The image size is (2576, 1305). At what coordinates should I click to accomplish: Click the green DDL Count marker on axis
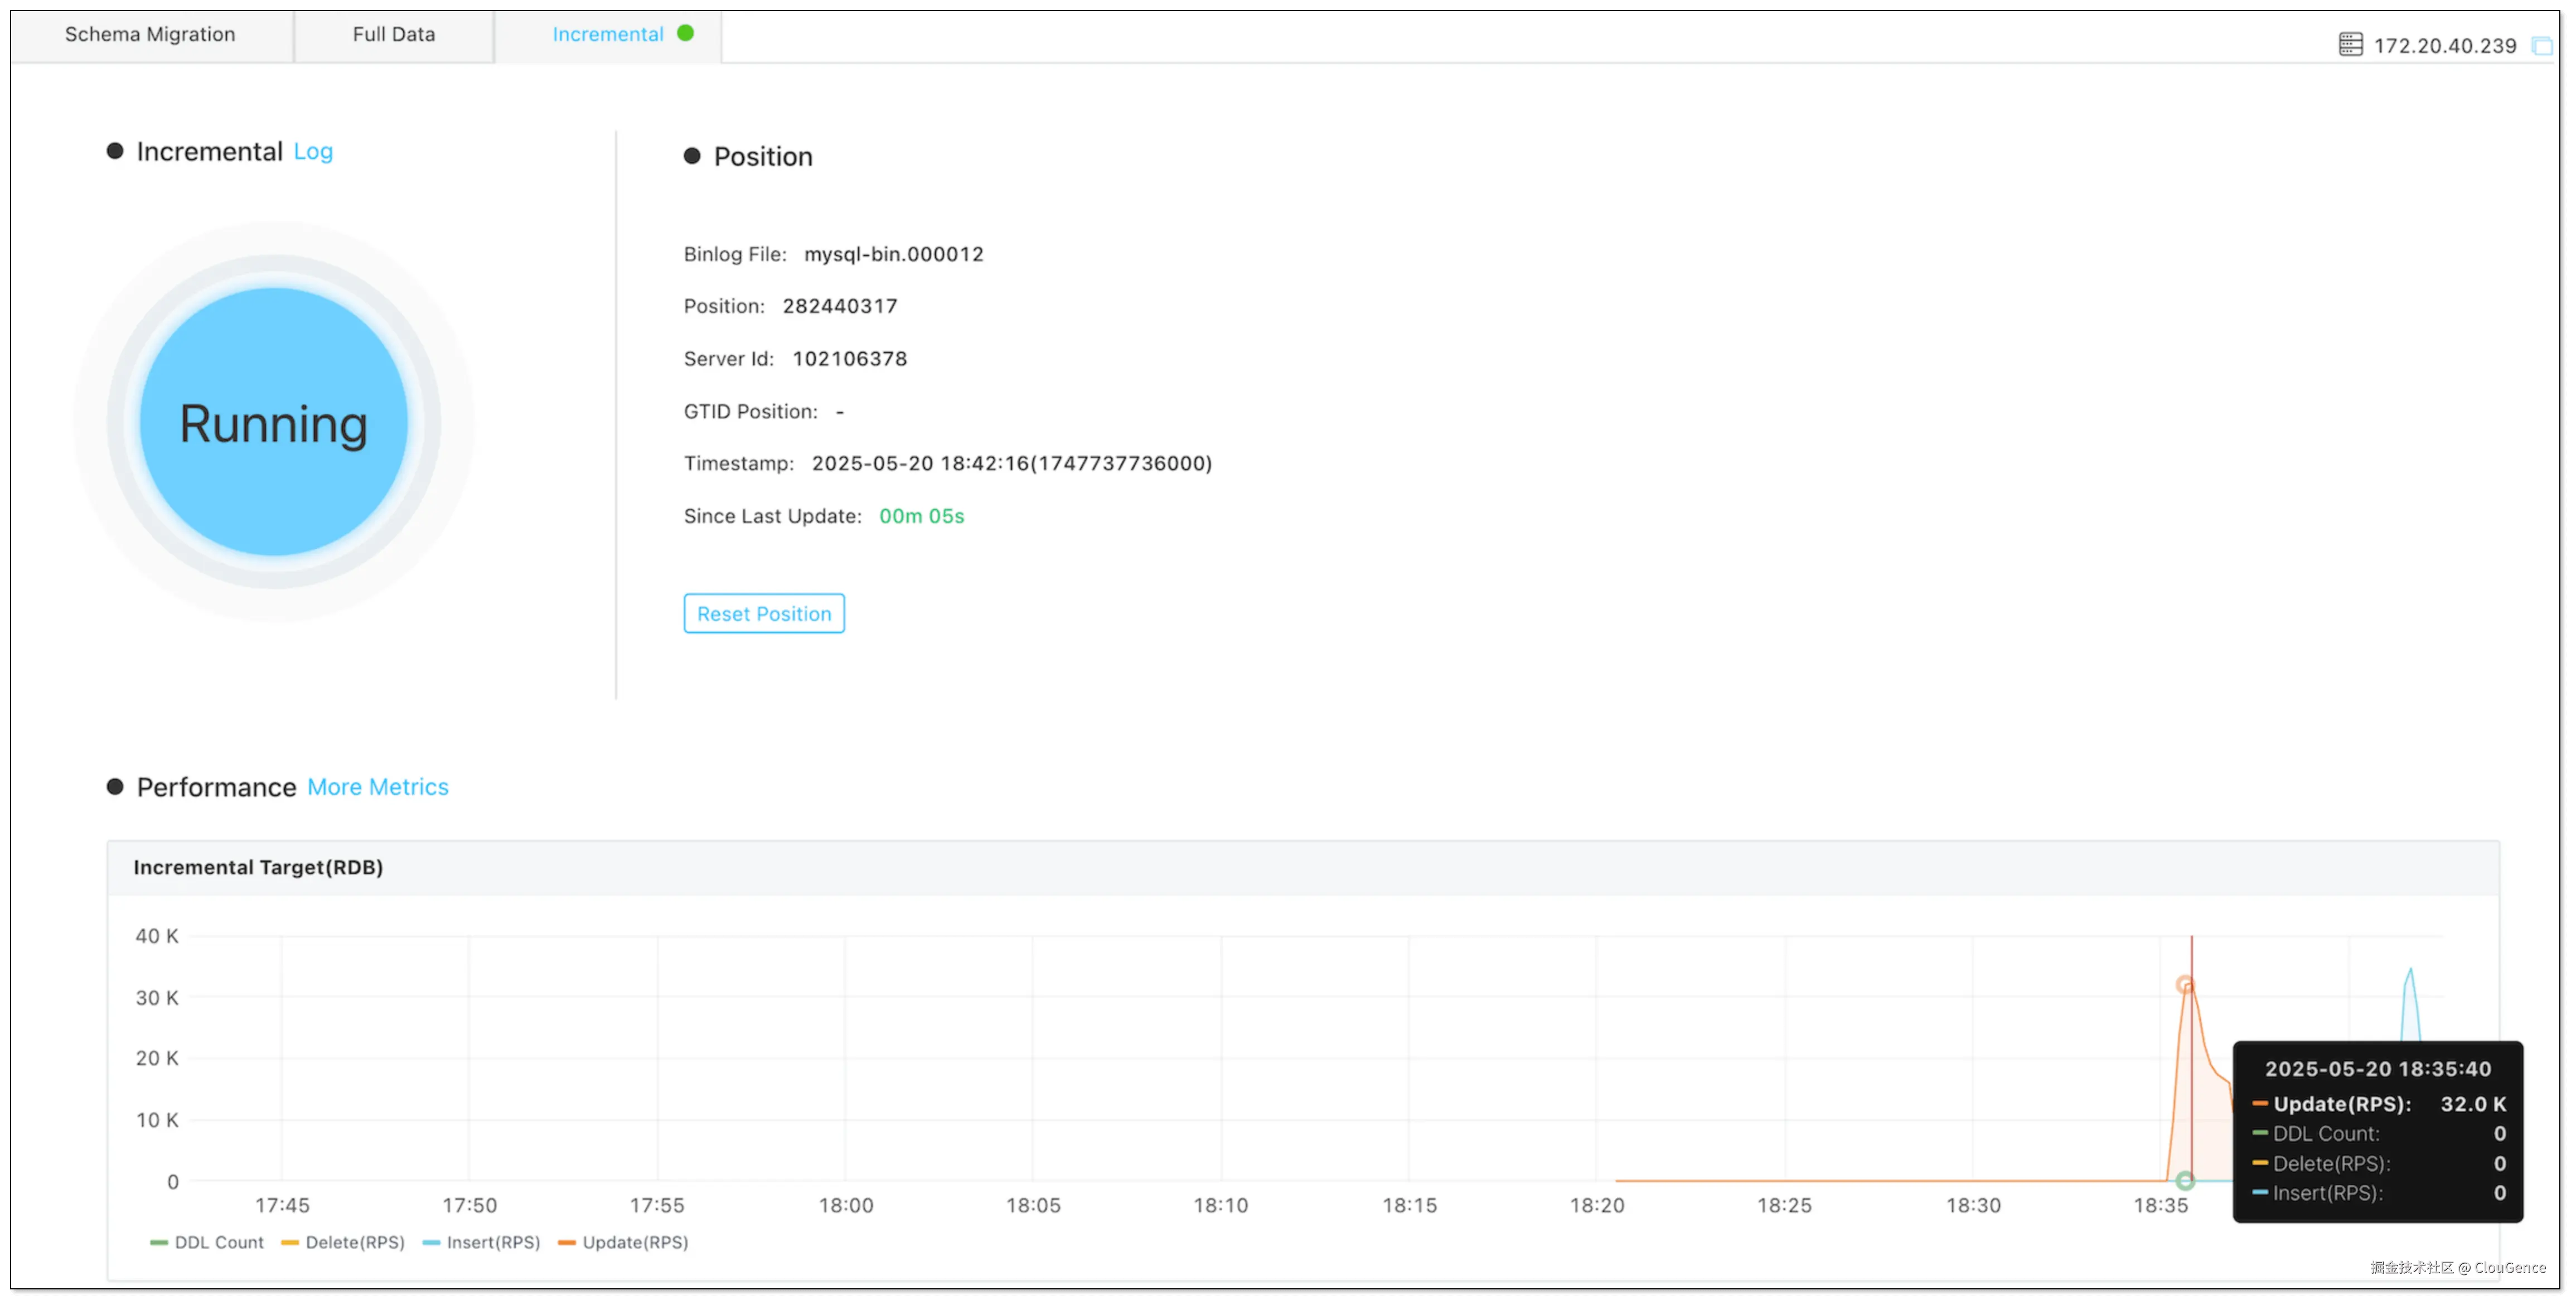2185,1181
